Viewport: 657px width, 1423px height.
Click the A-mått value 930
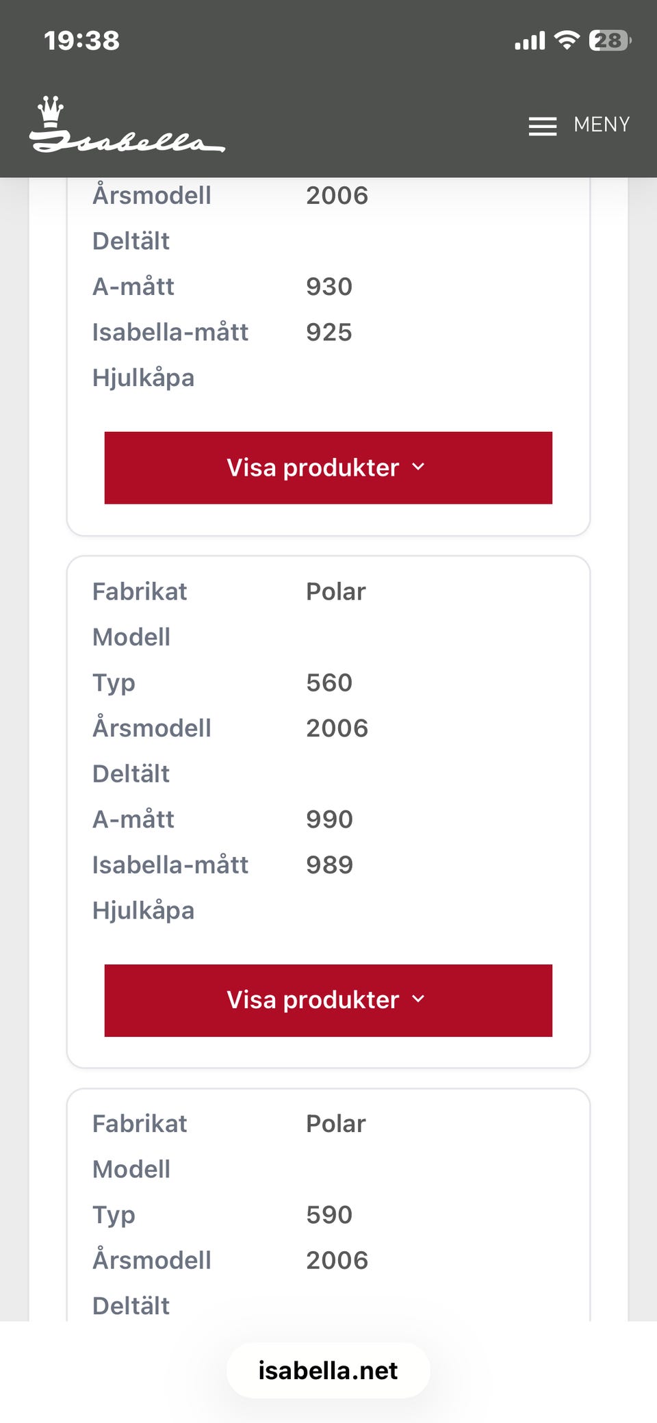pyautogui.click(x=329, y=287)
